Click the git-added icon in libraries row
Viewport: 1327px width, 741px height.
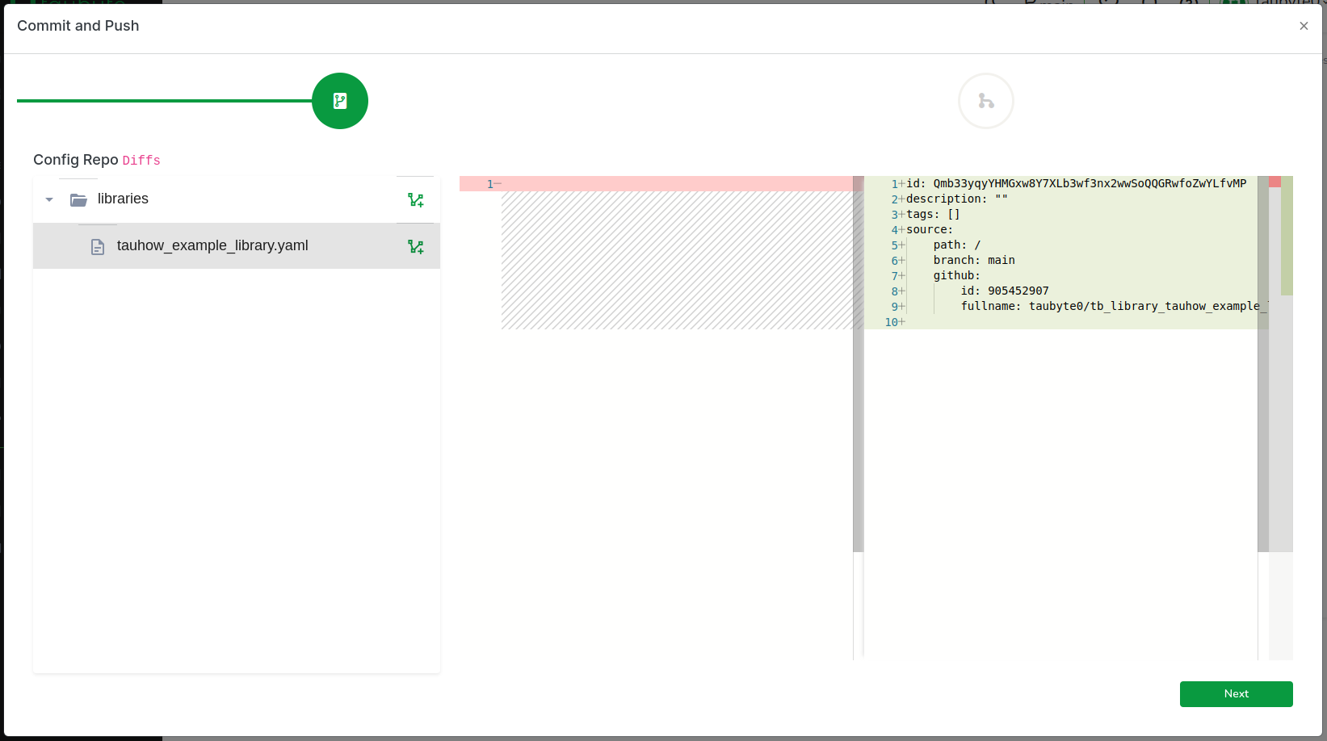415,199
